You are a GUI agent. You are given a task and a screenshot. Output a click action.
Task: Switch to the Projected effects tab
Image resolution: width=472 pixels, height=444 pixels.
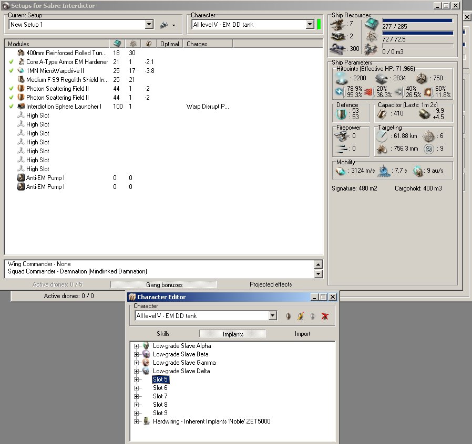[271, 284]
